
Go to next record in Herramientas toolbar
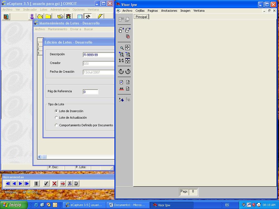click(x=20, y=183)
